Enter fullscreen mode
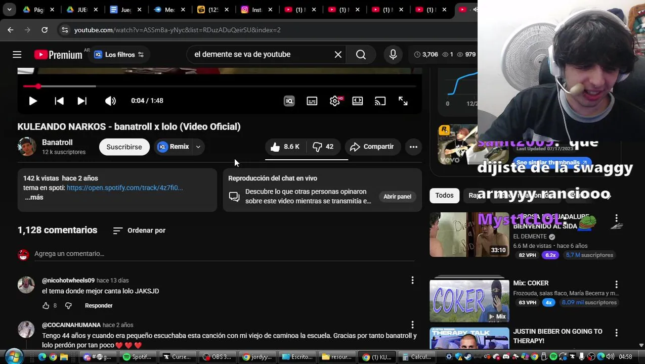Screen dimensions: 645x364 pos(403,101)
